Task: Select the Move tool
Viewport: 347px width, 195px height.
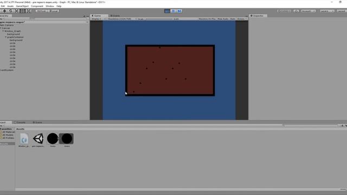Action: (x=4, y=11)
